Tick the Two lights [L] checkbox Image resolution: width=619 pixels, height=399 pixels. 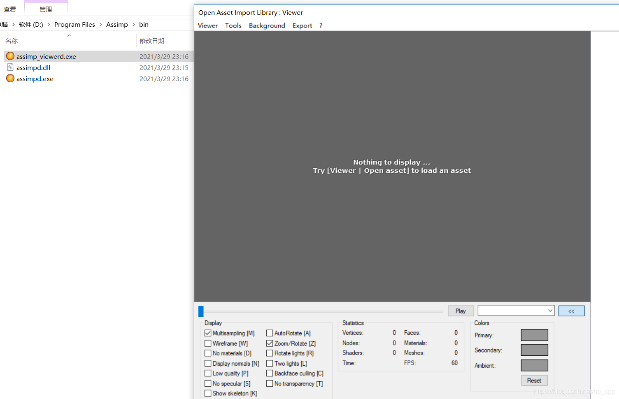coord(270,364)
